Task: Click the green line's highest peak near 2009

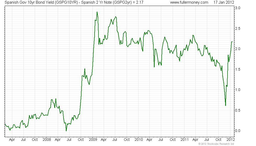Action: pos(97,12)
